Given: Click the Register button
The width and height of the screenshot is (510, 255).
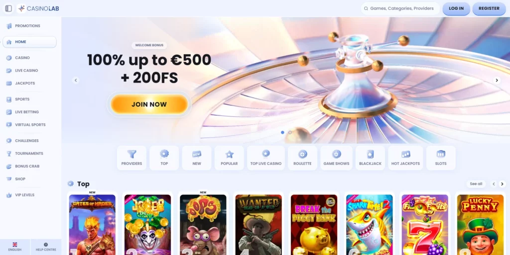Looking at the screenshot, I should 489,9.
